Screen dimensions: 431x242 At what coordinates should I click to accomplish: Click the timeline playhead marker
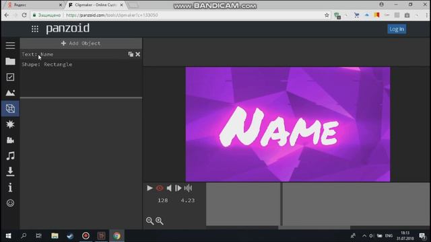281,204
